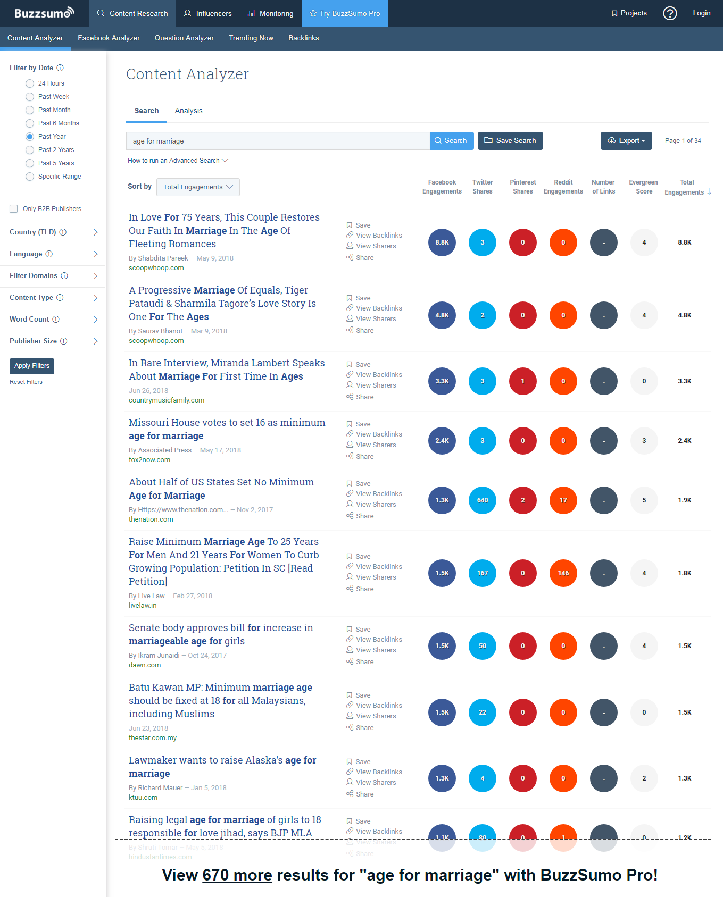Click the Word Count info icon
723x897 pixels.
[56, 319]
